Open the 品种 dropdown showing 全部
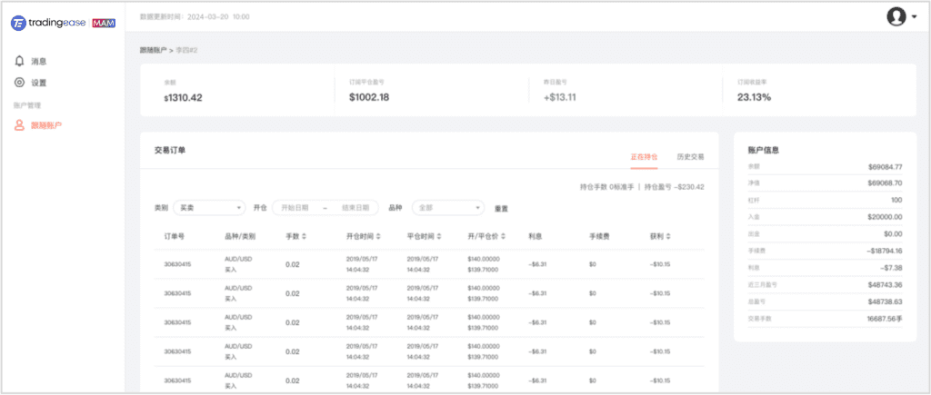 (447, 208)
